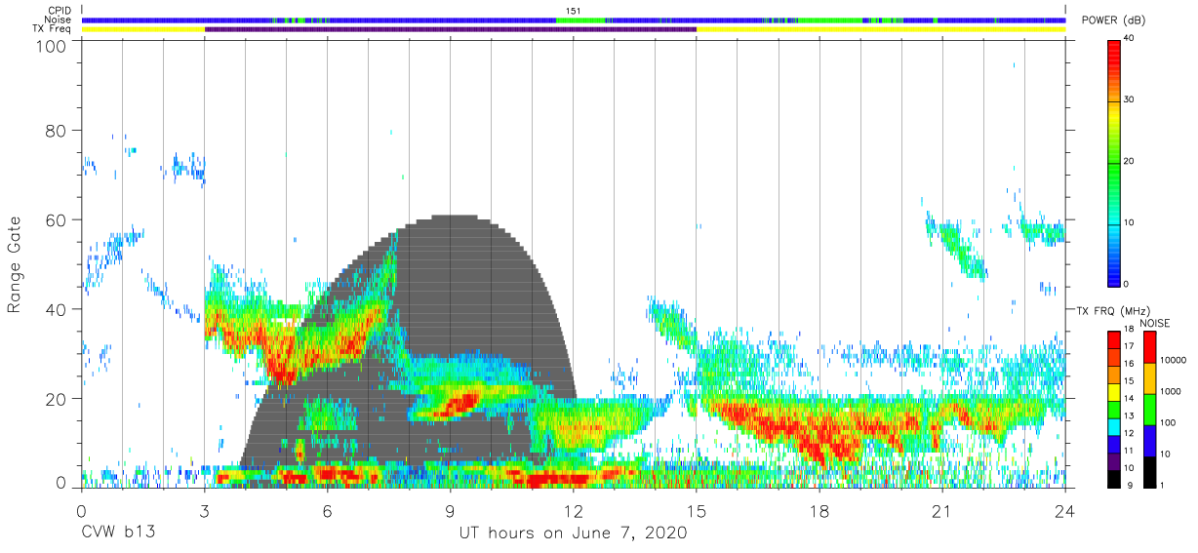Click 'UT hours on June 7, 2020' axis title
1198x553 pixels.
[x=573, y=533]
